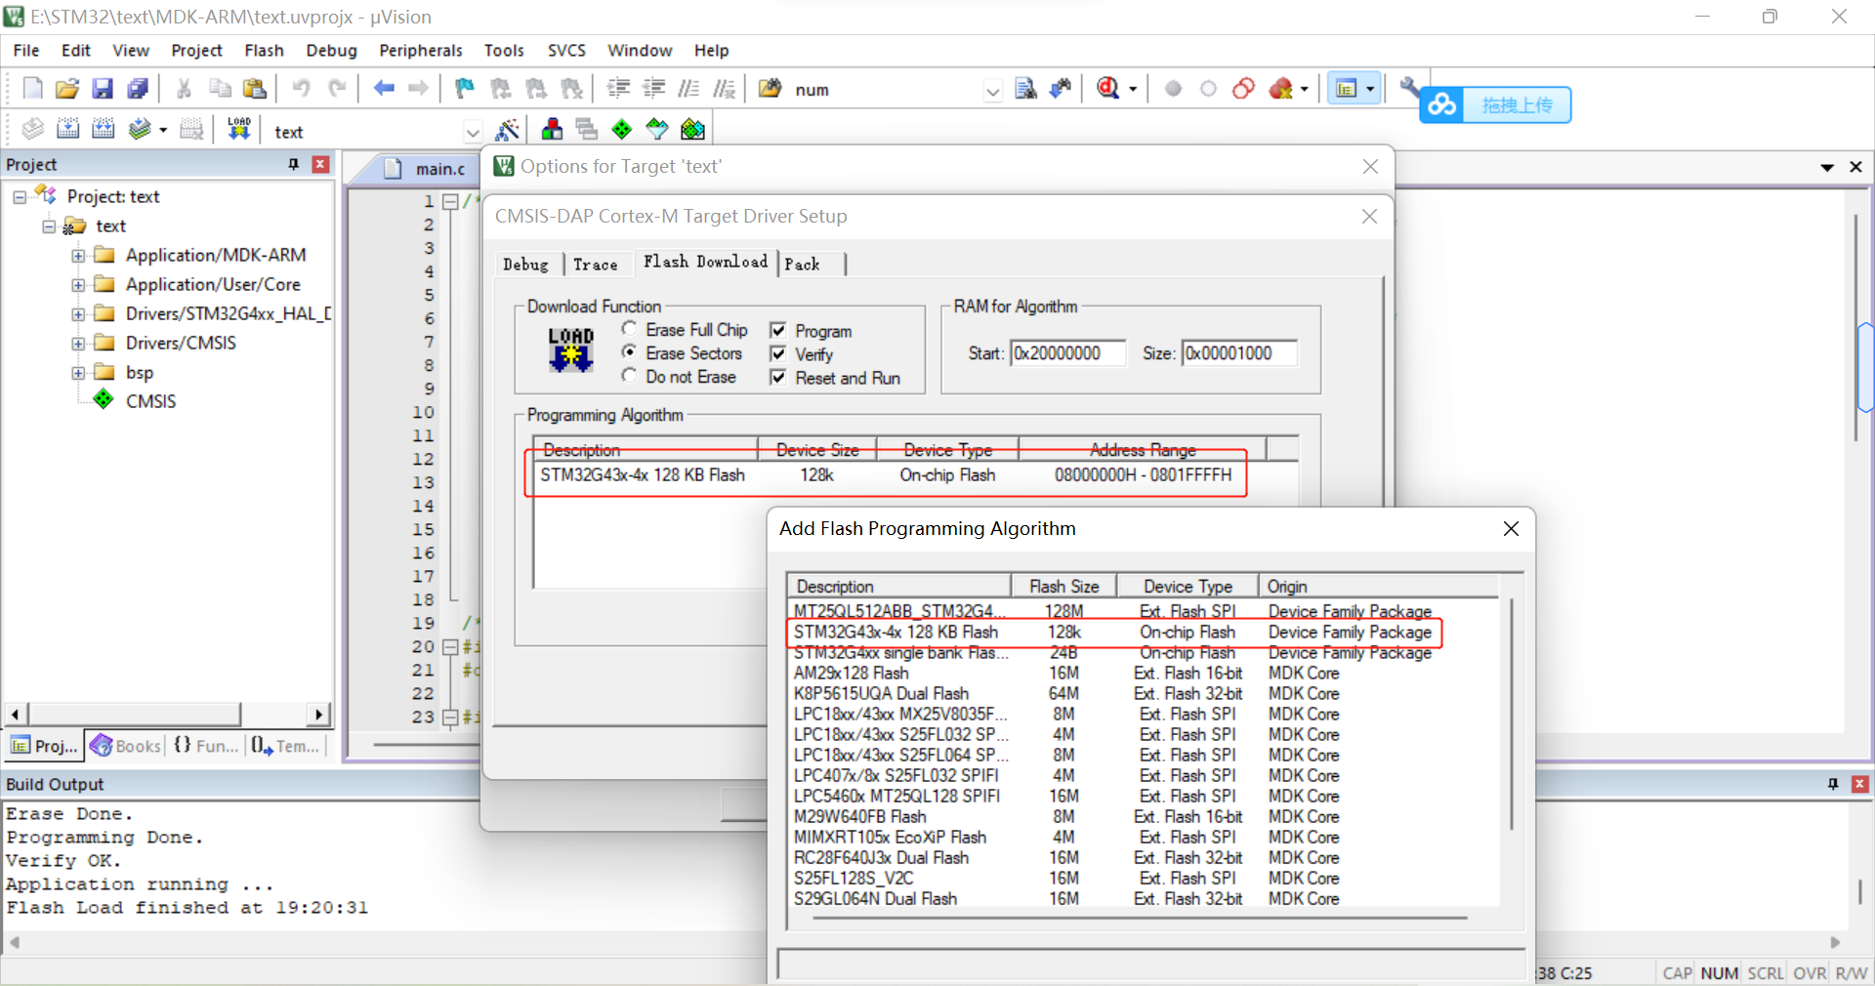
Task: Expand the bsp folder node
Action: pyautogui.click(x=78, y=373)
